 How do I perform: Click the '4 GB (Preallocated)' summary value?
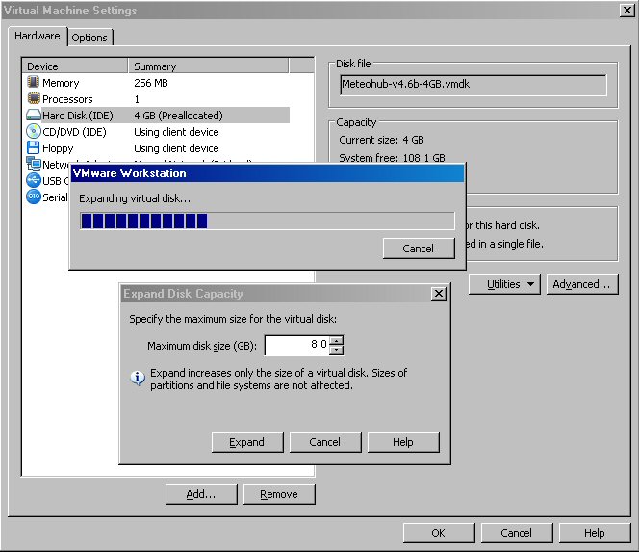pyautogui.click(x=178, y=116)
